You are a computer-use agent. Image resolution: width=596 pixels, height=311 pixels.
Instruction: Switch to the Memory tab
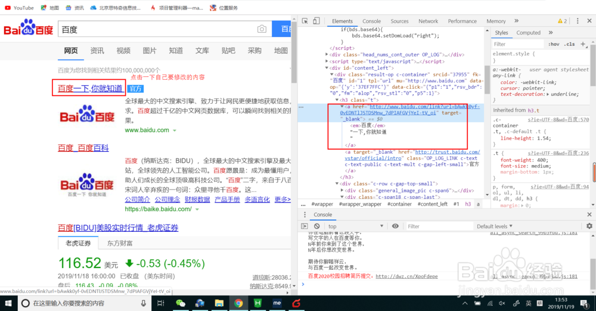pos(496,21)
